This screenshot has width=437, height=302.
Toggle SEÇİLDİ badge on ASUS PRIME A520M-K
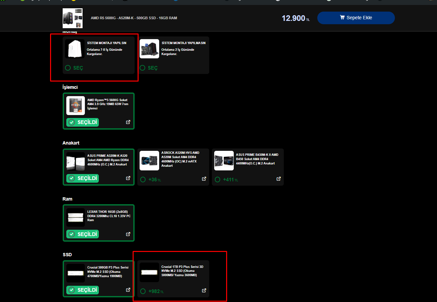(x=83, y=178)
